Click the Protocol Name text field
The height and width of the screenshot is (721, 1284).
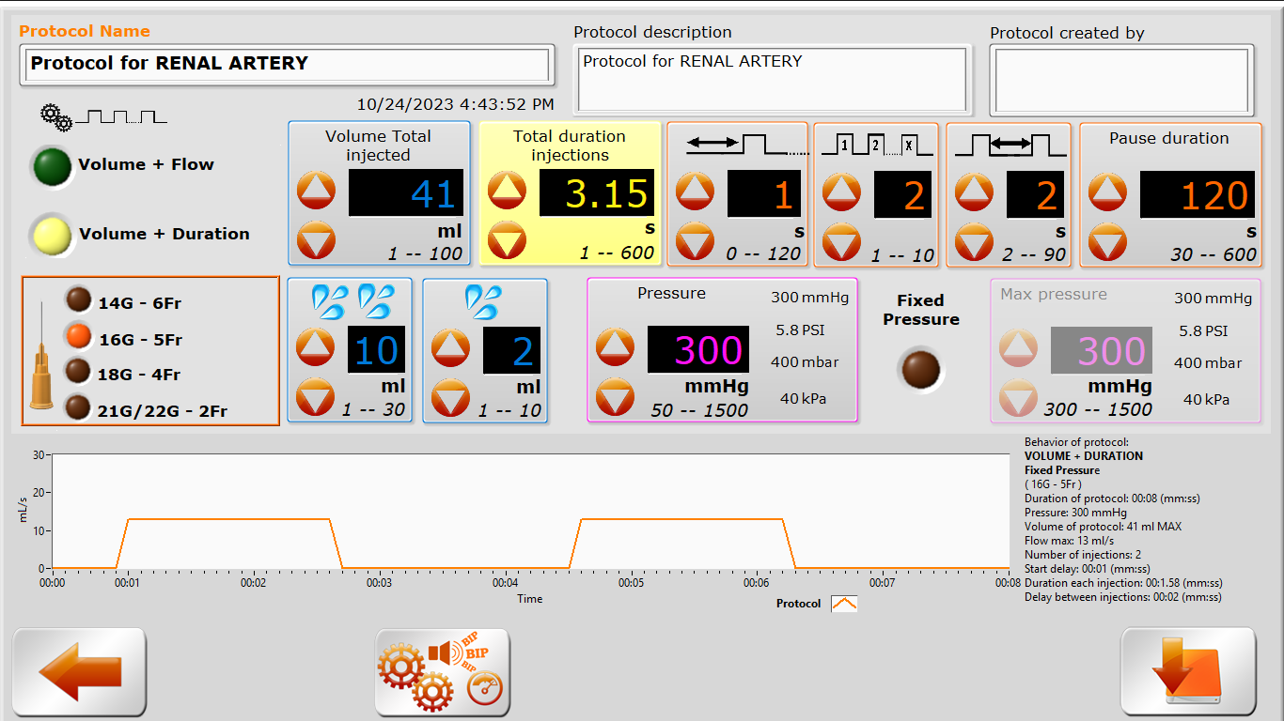click(285, 65)
